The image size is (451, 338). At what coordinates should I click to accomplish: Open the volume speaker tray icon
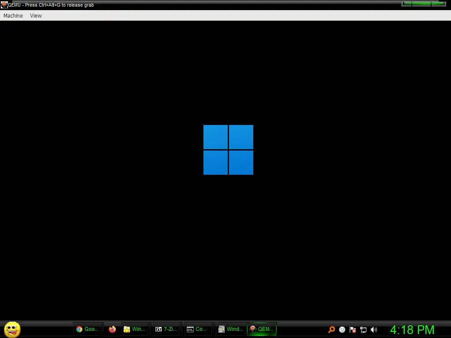pyautogui.click(x=373, y=330)
